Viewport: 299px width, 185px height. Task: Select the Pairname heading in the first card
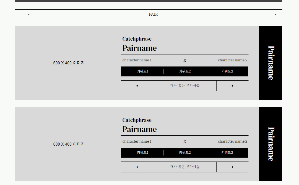[139, 48]
